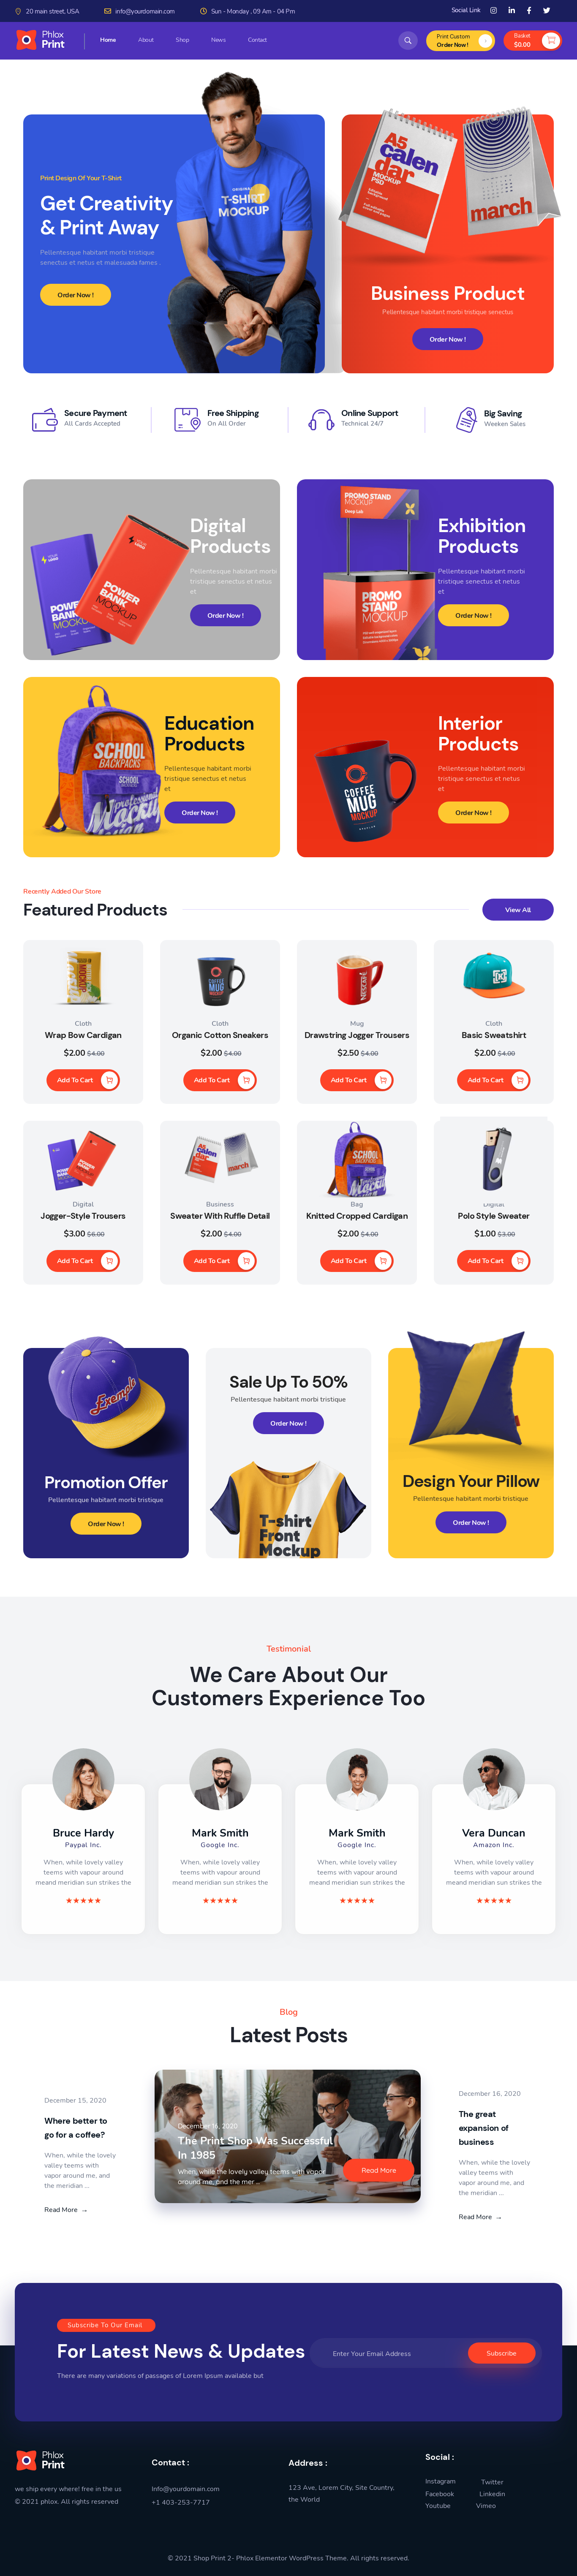Screen dimensions: 577x2576
Task: Open the About menu item
Action: coord(146,40)
